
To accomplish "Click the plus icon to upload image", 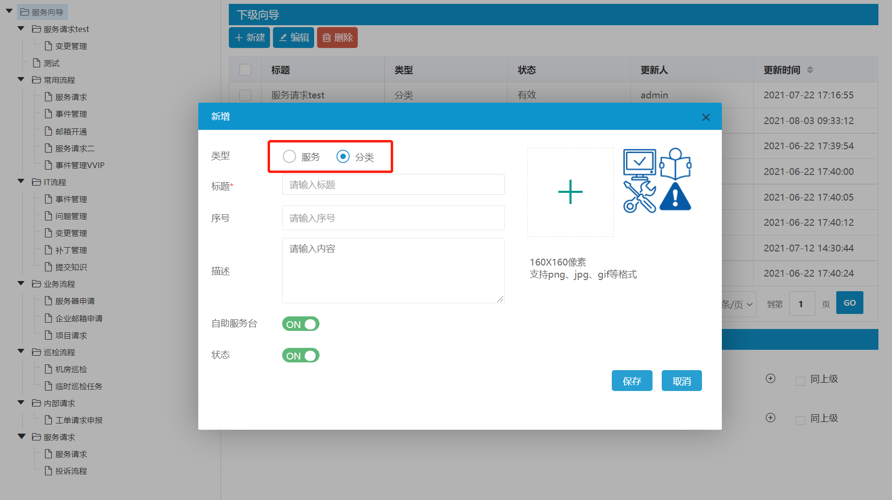I will click(x=570, y=192).
